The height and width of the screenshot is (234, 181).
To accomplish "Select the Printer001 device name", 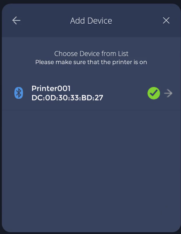I will (x=51, y=88).
